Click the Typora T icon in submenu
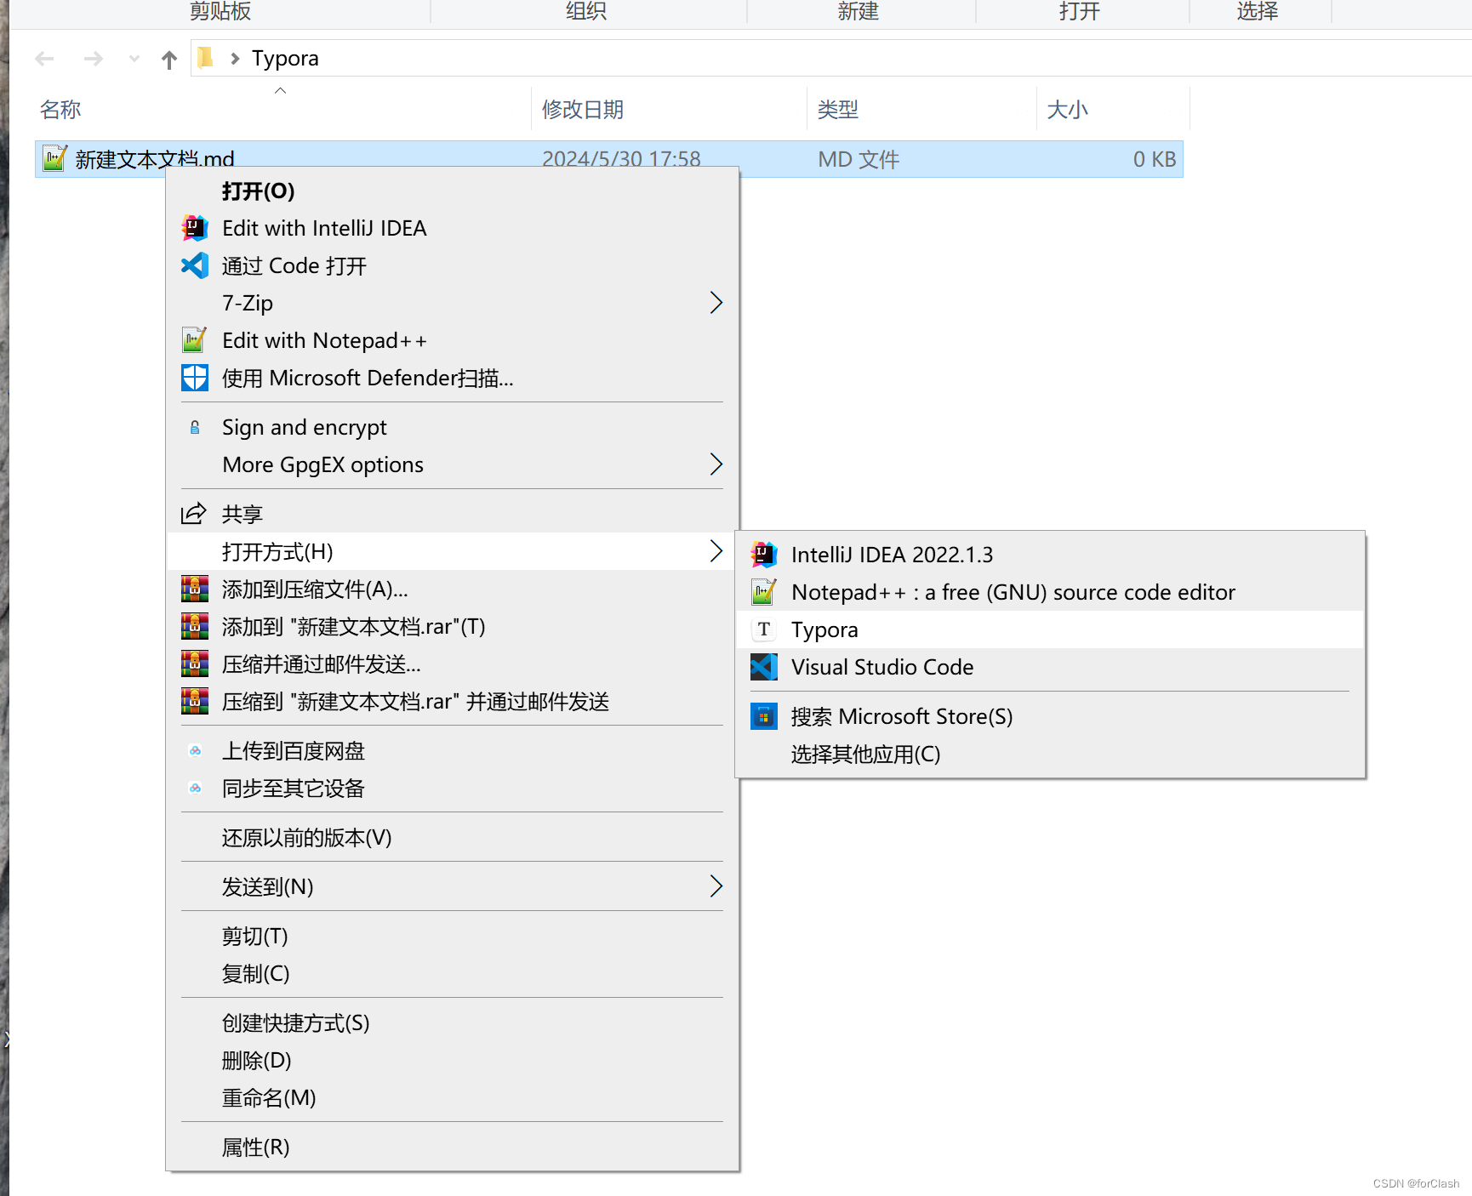 [764, 629]
